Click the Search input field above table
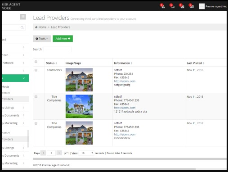The height and width of the screenshot is (172, 228). (57, 50)
